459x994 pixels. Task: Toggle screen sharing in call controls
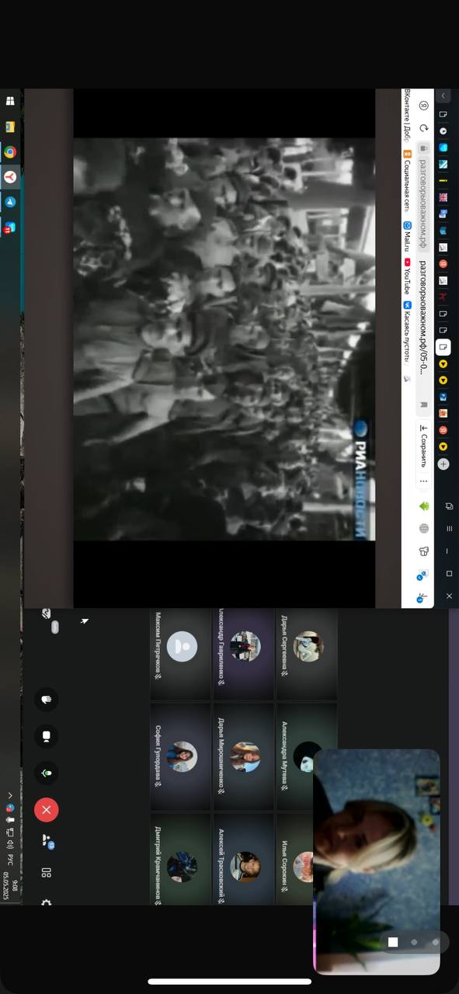[46, 736]
